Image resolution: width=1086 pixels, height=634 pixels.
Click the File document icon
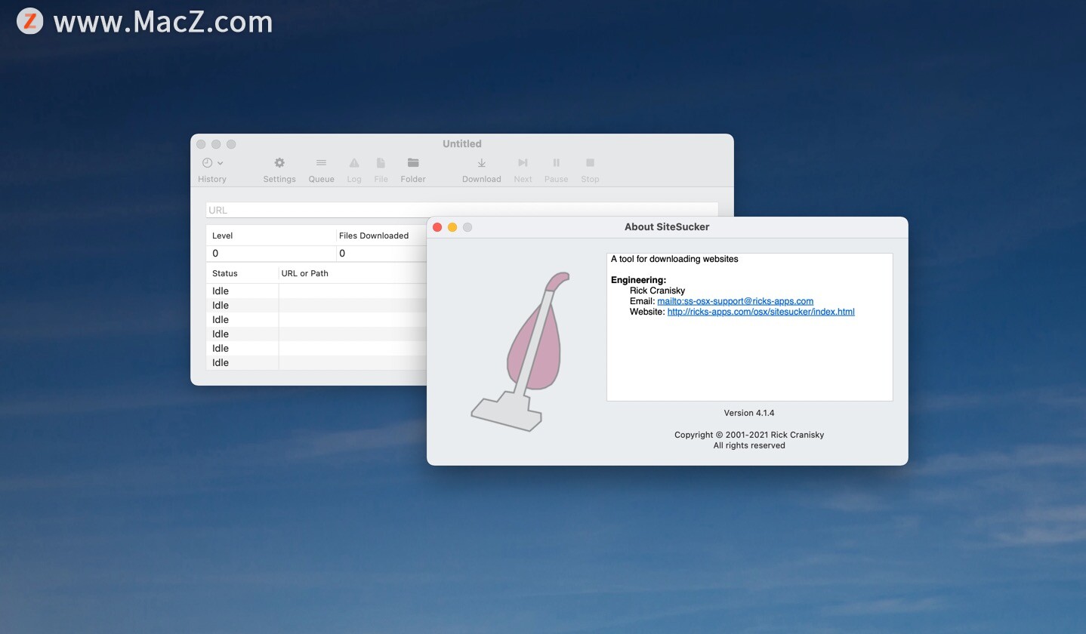click(381, 163)
